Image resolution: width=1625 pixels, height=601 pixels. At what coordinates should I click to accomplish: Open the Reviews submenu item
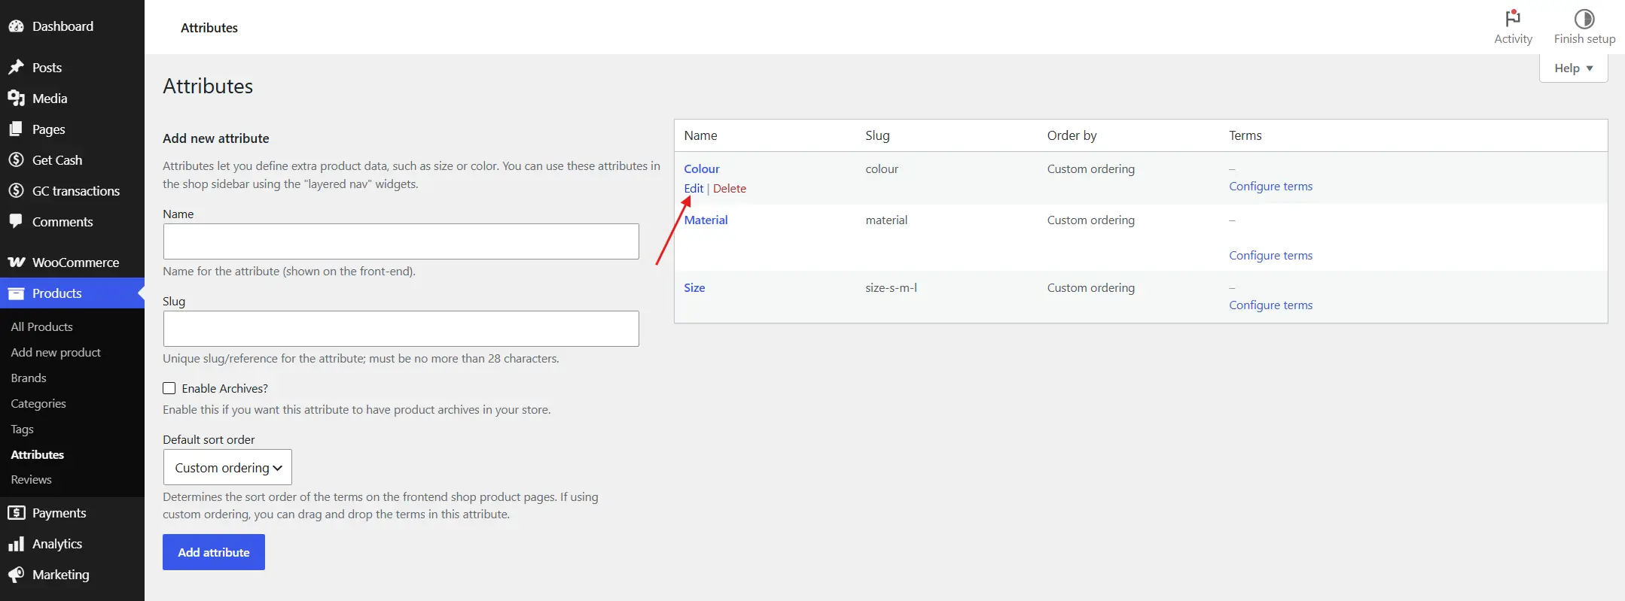[32, 480]
